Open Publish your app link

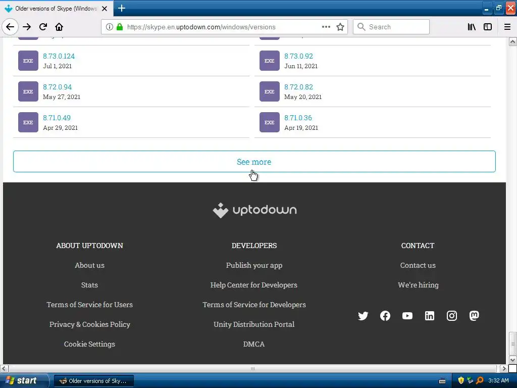tap(254, 265)
